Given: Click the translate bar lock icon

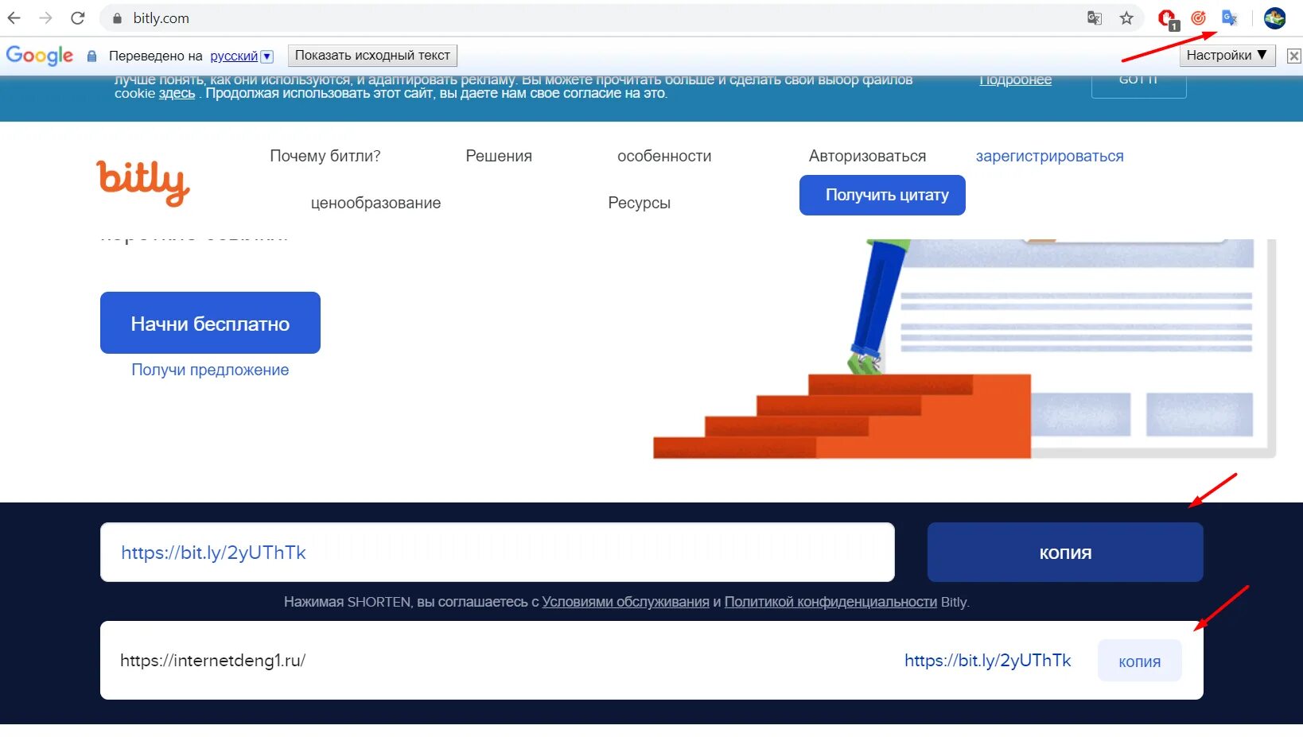Looking at the screenshot, I should point(91,56).
